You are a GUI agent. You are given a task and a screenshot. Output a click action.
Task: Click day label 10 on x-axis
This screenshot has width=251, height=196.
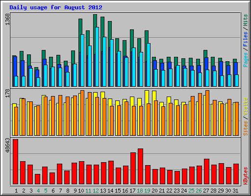[81, 191]
